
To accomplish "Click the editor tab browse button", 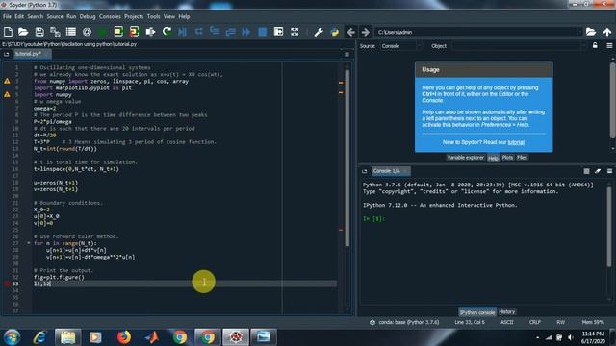I will point(7,54).
